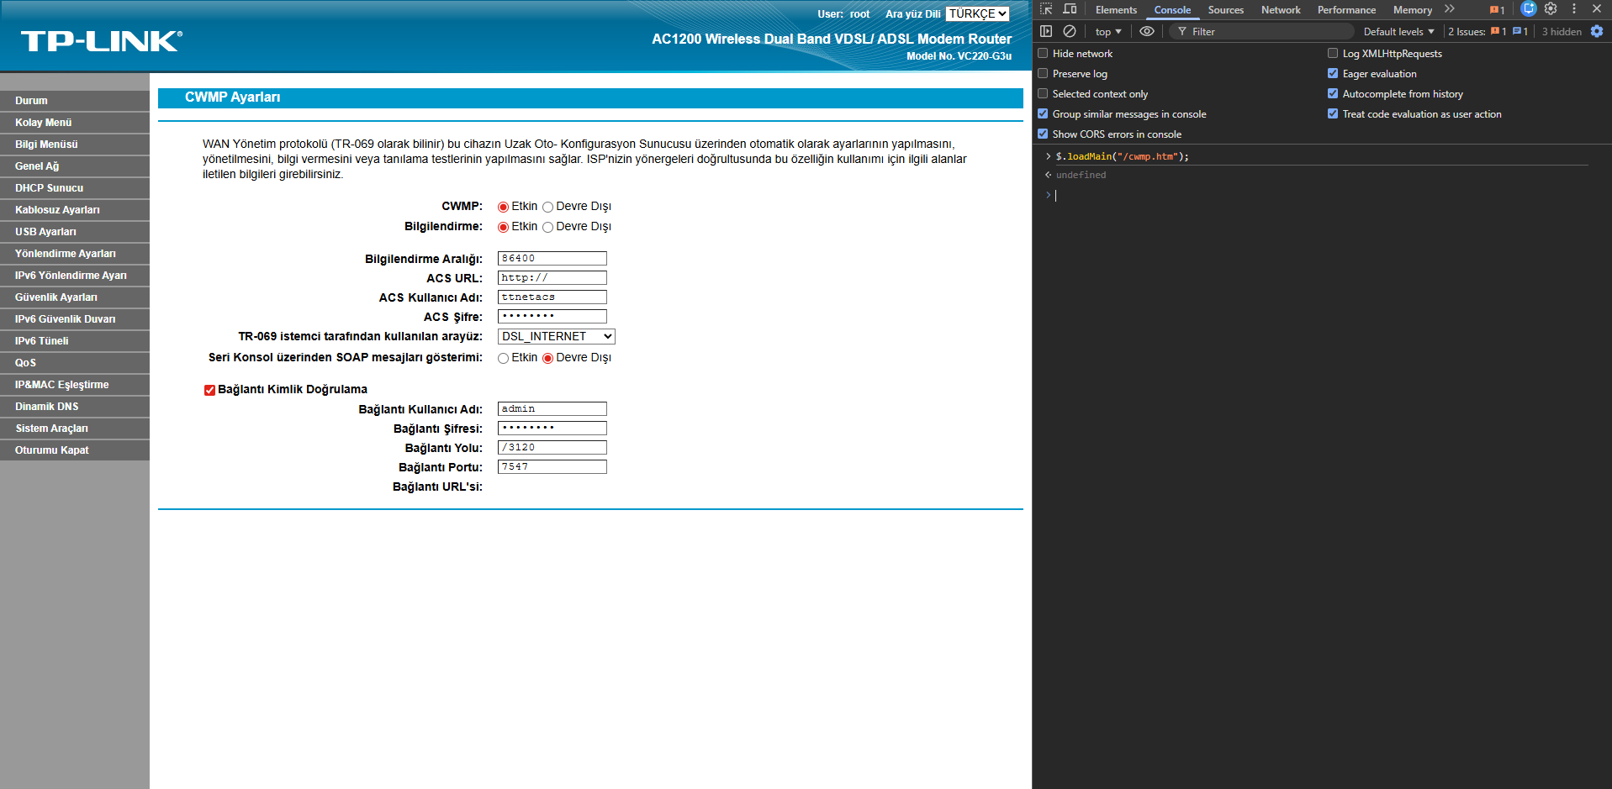Open the TÜRKÇE interface language dropdown

pyautogui.click(x=977, y=13)
